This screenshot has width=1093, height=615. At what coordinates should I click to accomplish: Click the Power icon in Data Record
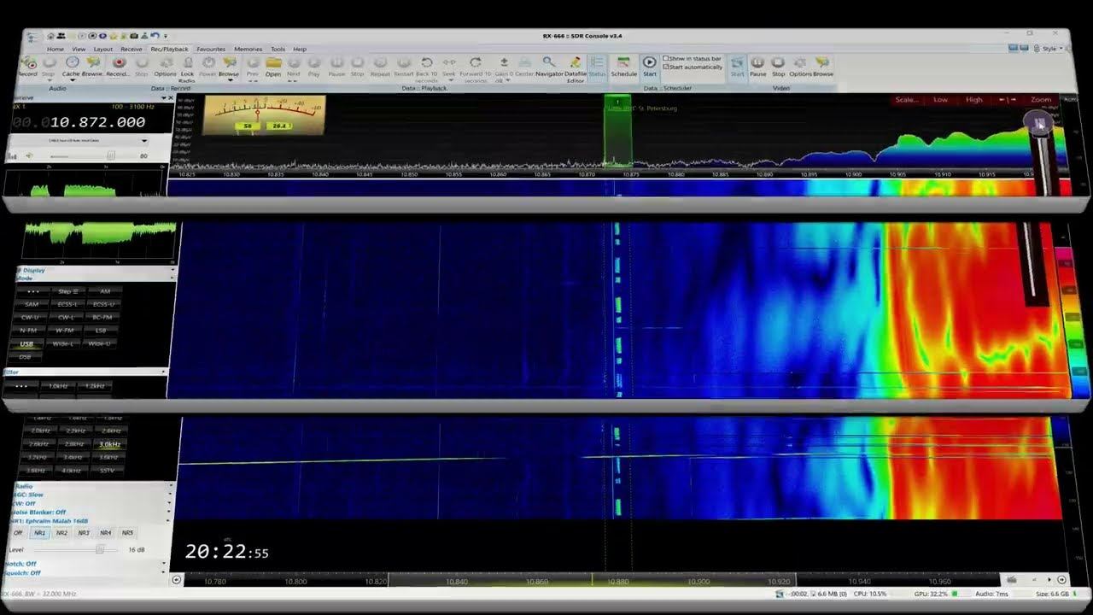click(207, 62)
